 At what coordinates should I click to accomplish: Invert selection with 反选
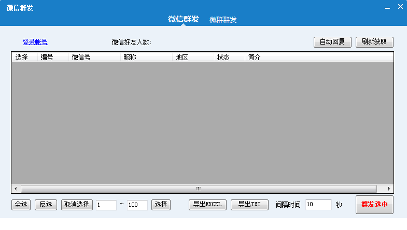pyautogui.click(x=46, y=205)
